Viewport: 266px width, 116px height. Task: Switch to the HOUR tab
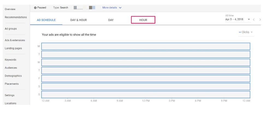click(x=143, y=20)
